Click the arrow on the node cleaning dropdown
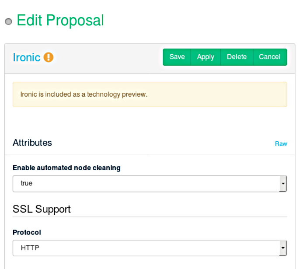Screen dimensions: 300x269 pyautogui.click(x=283, y=184)
